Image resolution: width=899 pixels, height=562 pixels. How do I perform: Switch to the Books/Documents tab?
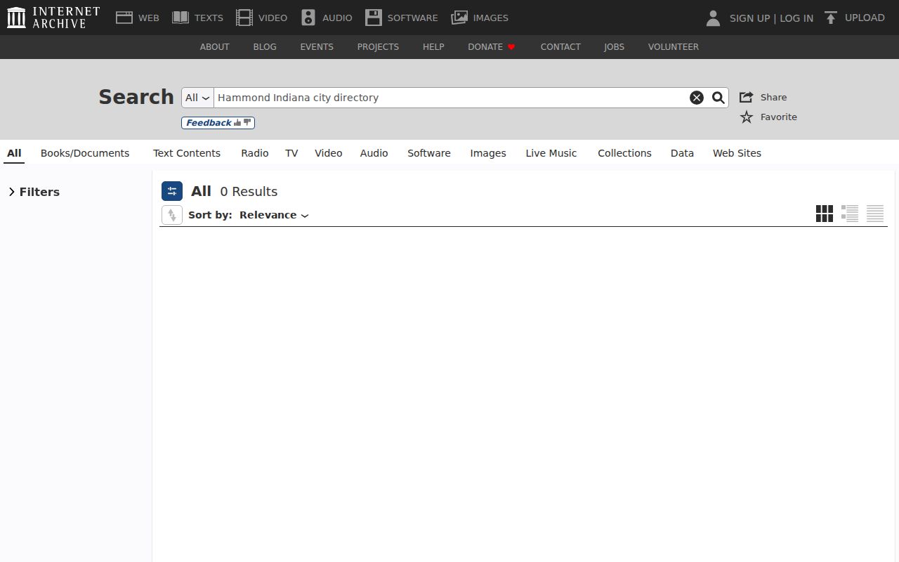pyautogui.click(x=85, y=153)
